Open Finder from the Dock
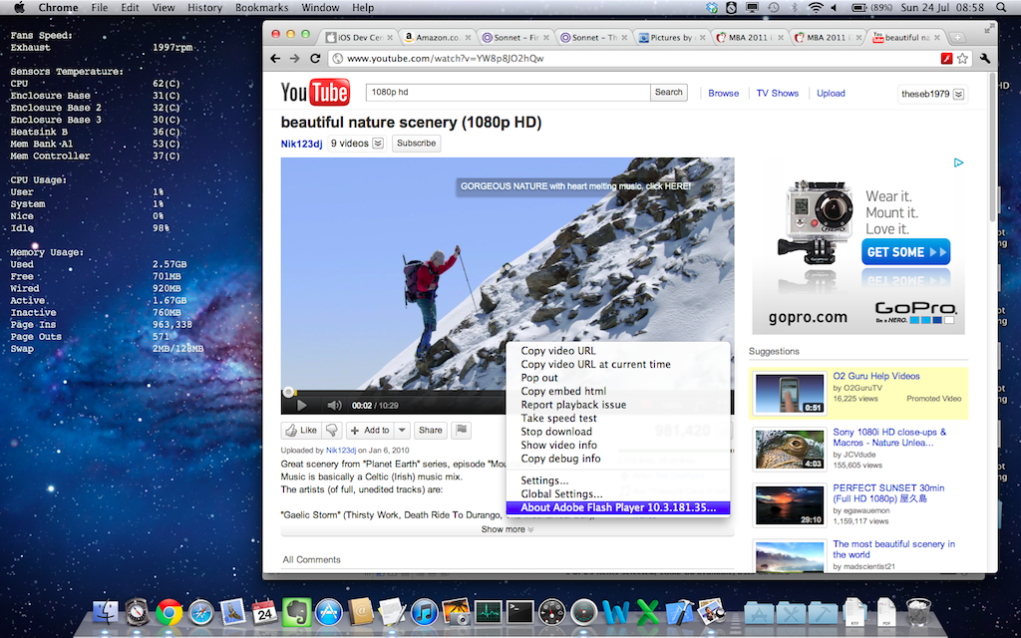This screenshot has width=1021, height=638. (x=106, y=612)
